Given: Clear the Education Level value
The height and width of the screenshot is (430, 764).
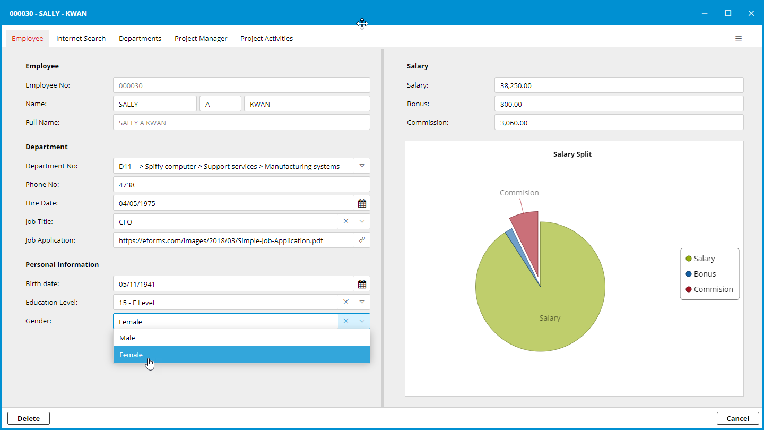Looking at the screenshot, I should click(346, 302).
